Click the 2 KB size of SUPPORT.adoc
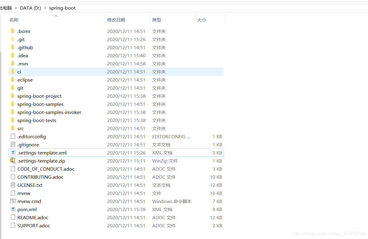 coord(217,226)
